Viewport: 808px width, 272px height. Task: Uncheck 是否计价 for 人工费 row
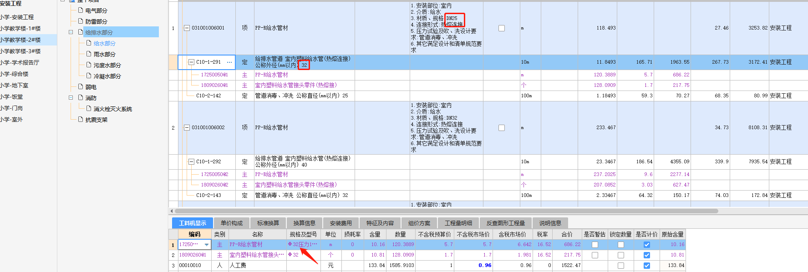pyautogui.click(x=646, y=266)
